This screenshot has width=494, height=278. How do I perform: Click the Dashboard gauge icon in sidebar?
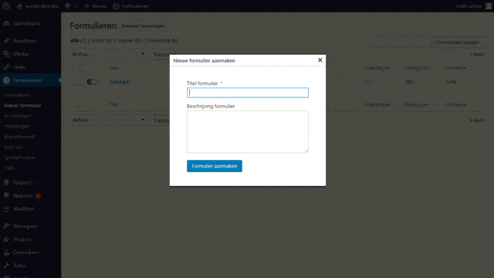6,23
